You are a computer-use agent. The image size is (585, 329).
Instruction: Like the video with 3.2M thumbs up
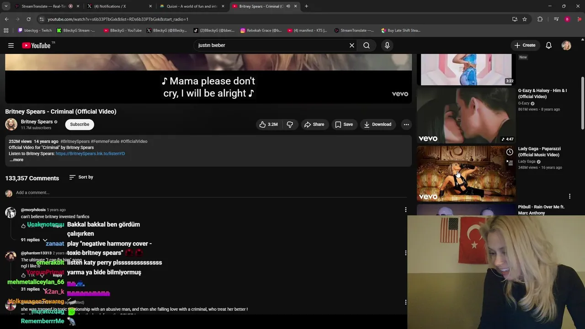pyautogui.click(x=269, y=124)
